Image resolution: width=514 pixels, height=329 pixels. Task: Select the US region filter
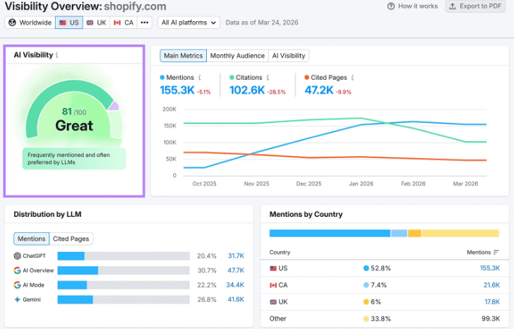(69, 23)
